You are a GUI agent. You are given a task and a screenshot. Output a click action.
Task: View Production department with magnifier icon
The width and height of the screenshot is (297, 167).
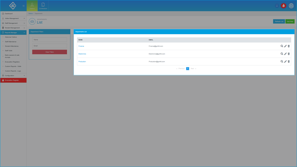(x=282, y=61)
